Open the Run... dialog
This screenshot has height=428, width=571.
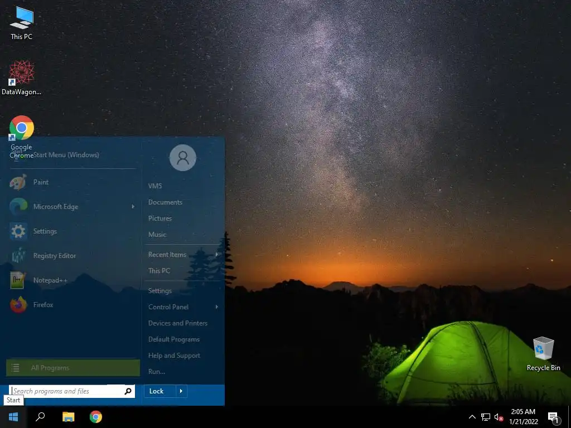tap(157, 372)
